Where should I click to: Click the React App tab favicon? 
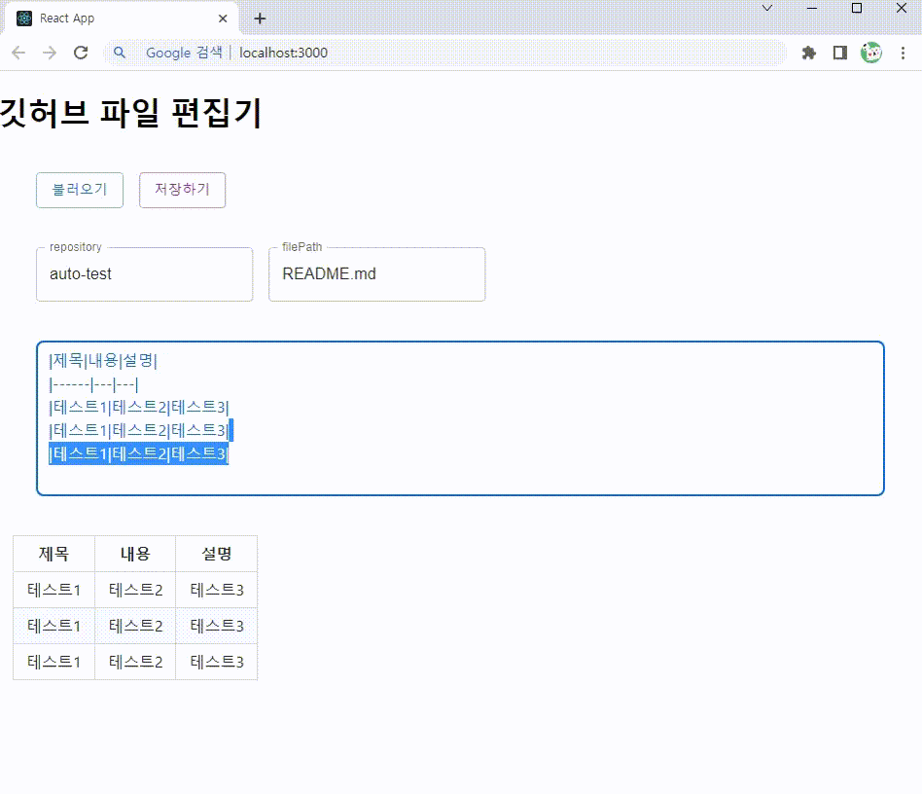[x=24, y=18]
